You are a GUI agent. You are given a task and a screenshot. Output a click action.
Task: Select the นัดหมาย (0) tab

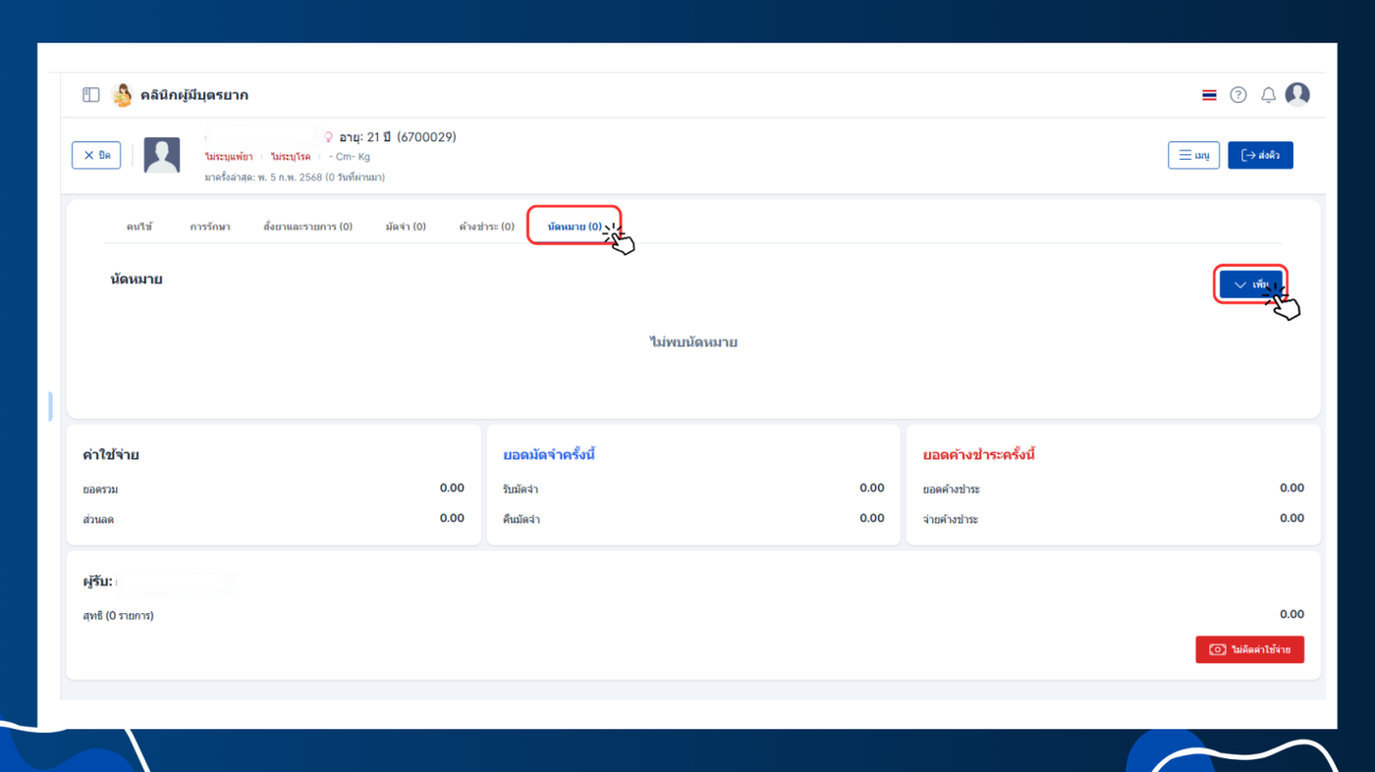click(x=575, y=227)
